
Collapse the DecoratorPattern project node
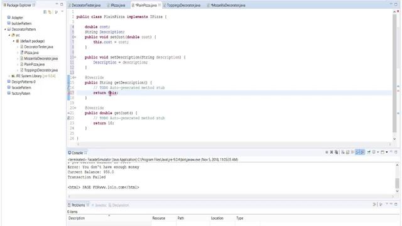5,30
